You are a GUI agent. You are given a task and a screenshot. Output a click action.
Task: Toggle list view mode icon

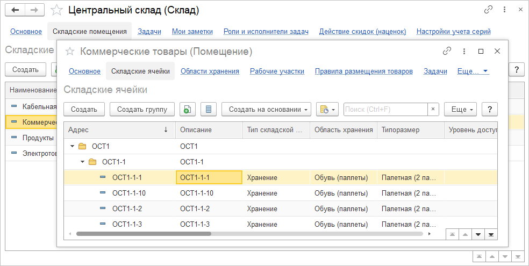click(209, 109)
